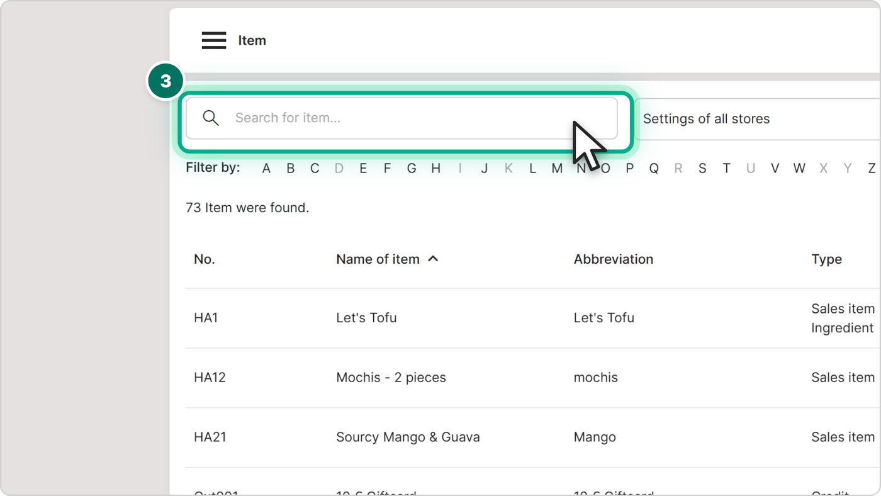Open the Mochis - 2 pieces item
Screen dimensions: 881x496
click(391, 378)
